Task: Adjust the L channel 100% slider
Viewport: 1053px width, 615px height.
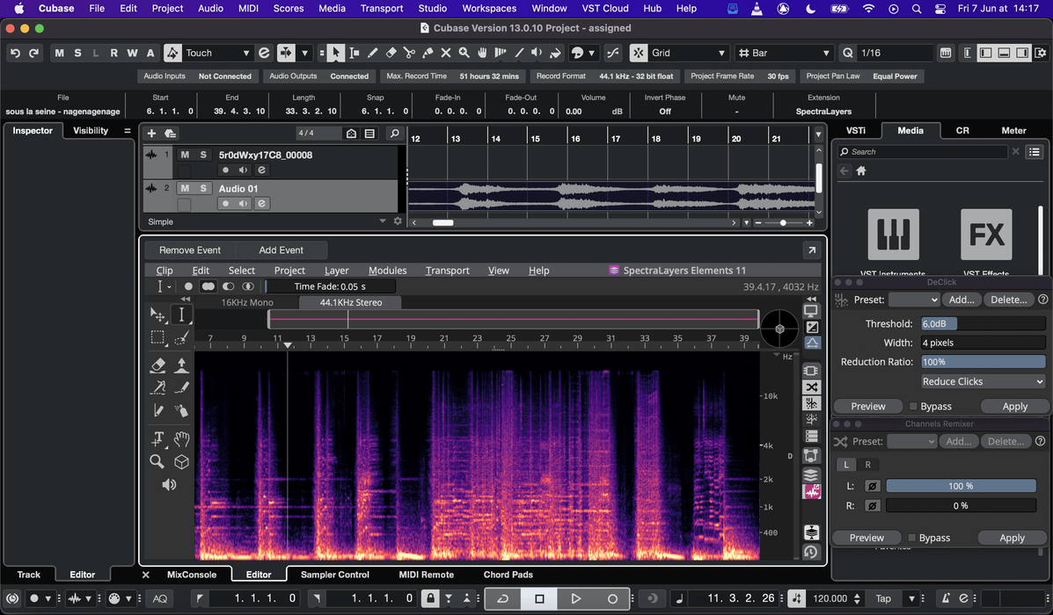Action: (960, 486)
